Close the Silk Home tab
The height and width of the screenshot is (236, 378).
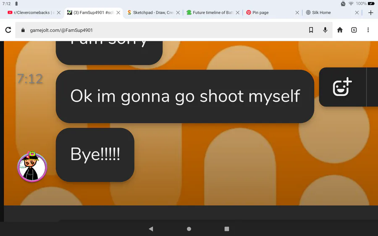click(357, 13)
